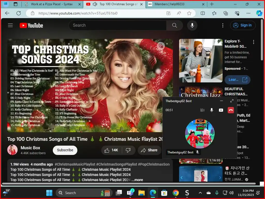Close the Members help99233 tab

(x=203, y=4)
